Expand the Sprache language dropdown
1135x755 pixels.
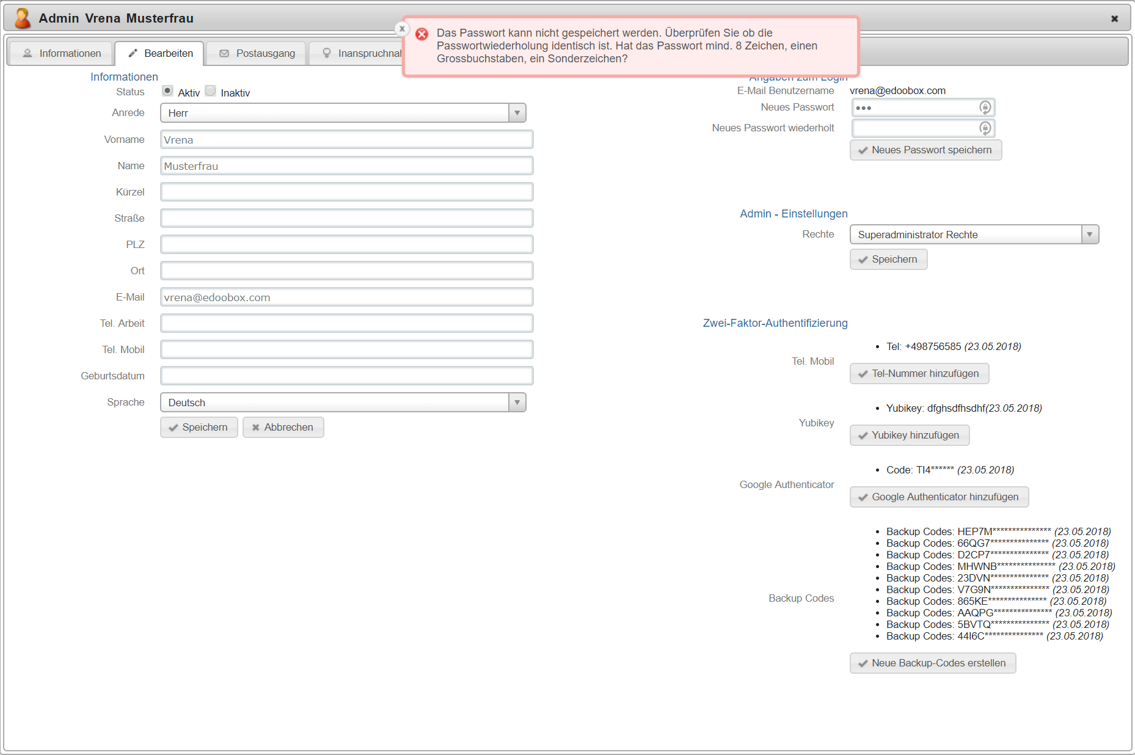[x=343, y=403]
